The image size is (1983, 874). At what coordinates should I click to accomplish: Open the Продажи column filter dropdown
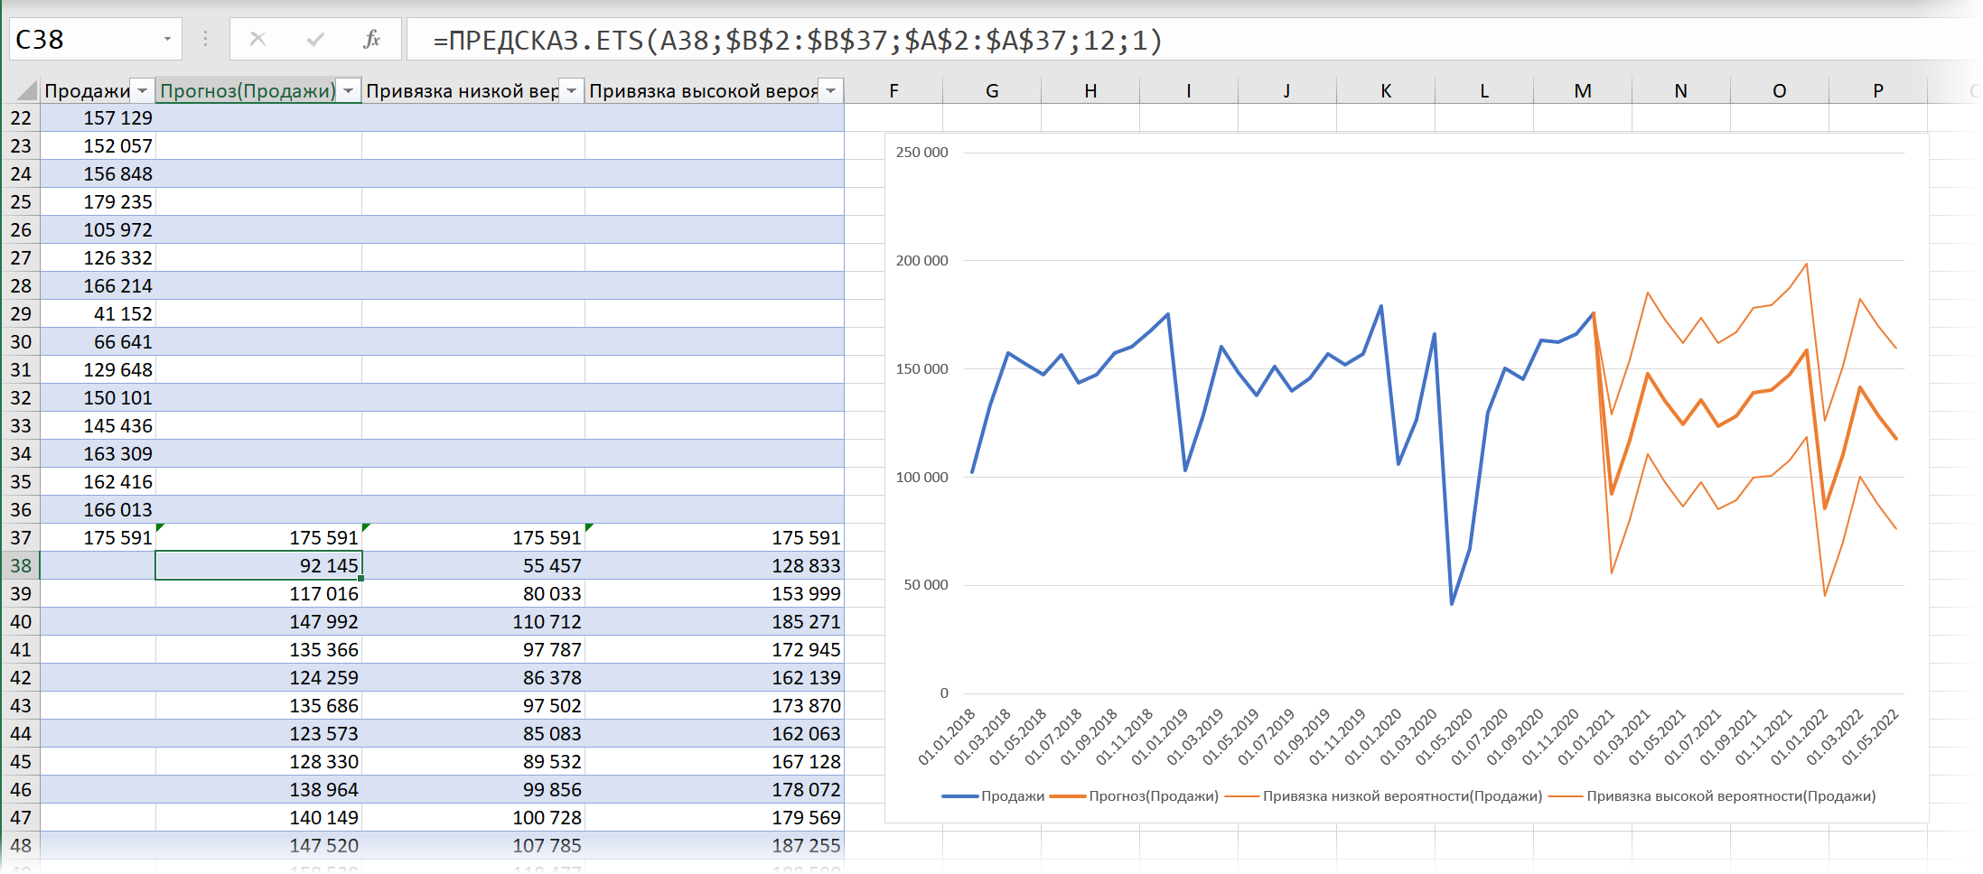(142, 90)
